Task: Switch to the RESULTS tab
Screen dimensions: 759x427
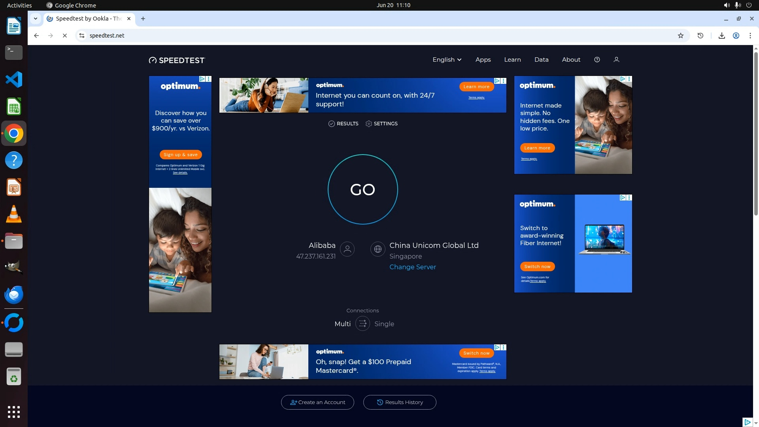Action: point(343,124)
